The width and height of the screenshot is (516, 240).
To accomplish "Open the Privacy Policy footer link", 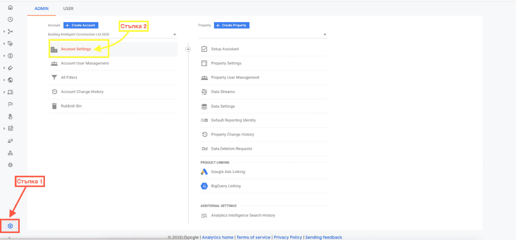I will click(288, 237).
